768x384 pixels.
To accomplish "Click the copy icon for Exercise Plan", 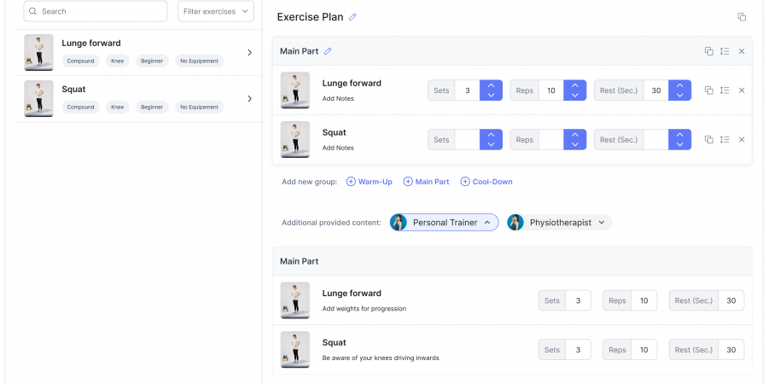I will pyautogui.click(x=742, y=17).
